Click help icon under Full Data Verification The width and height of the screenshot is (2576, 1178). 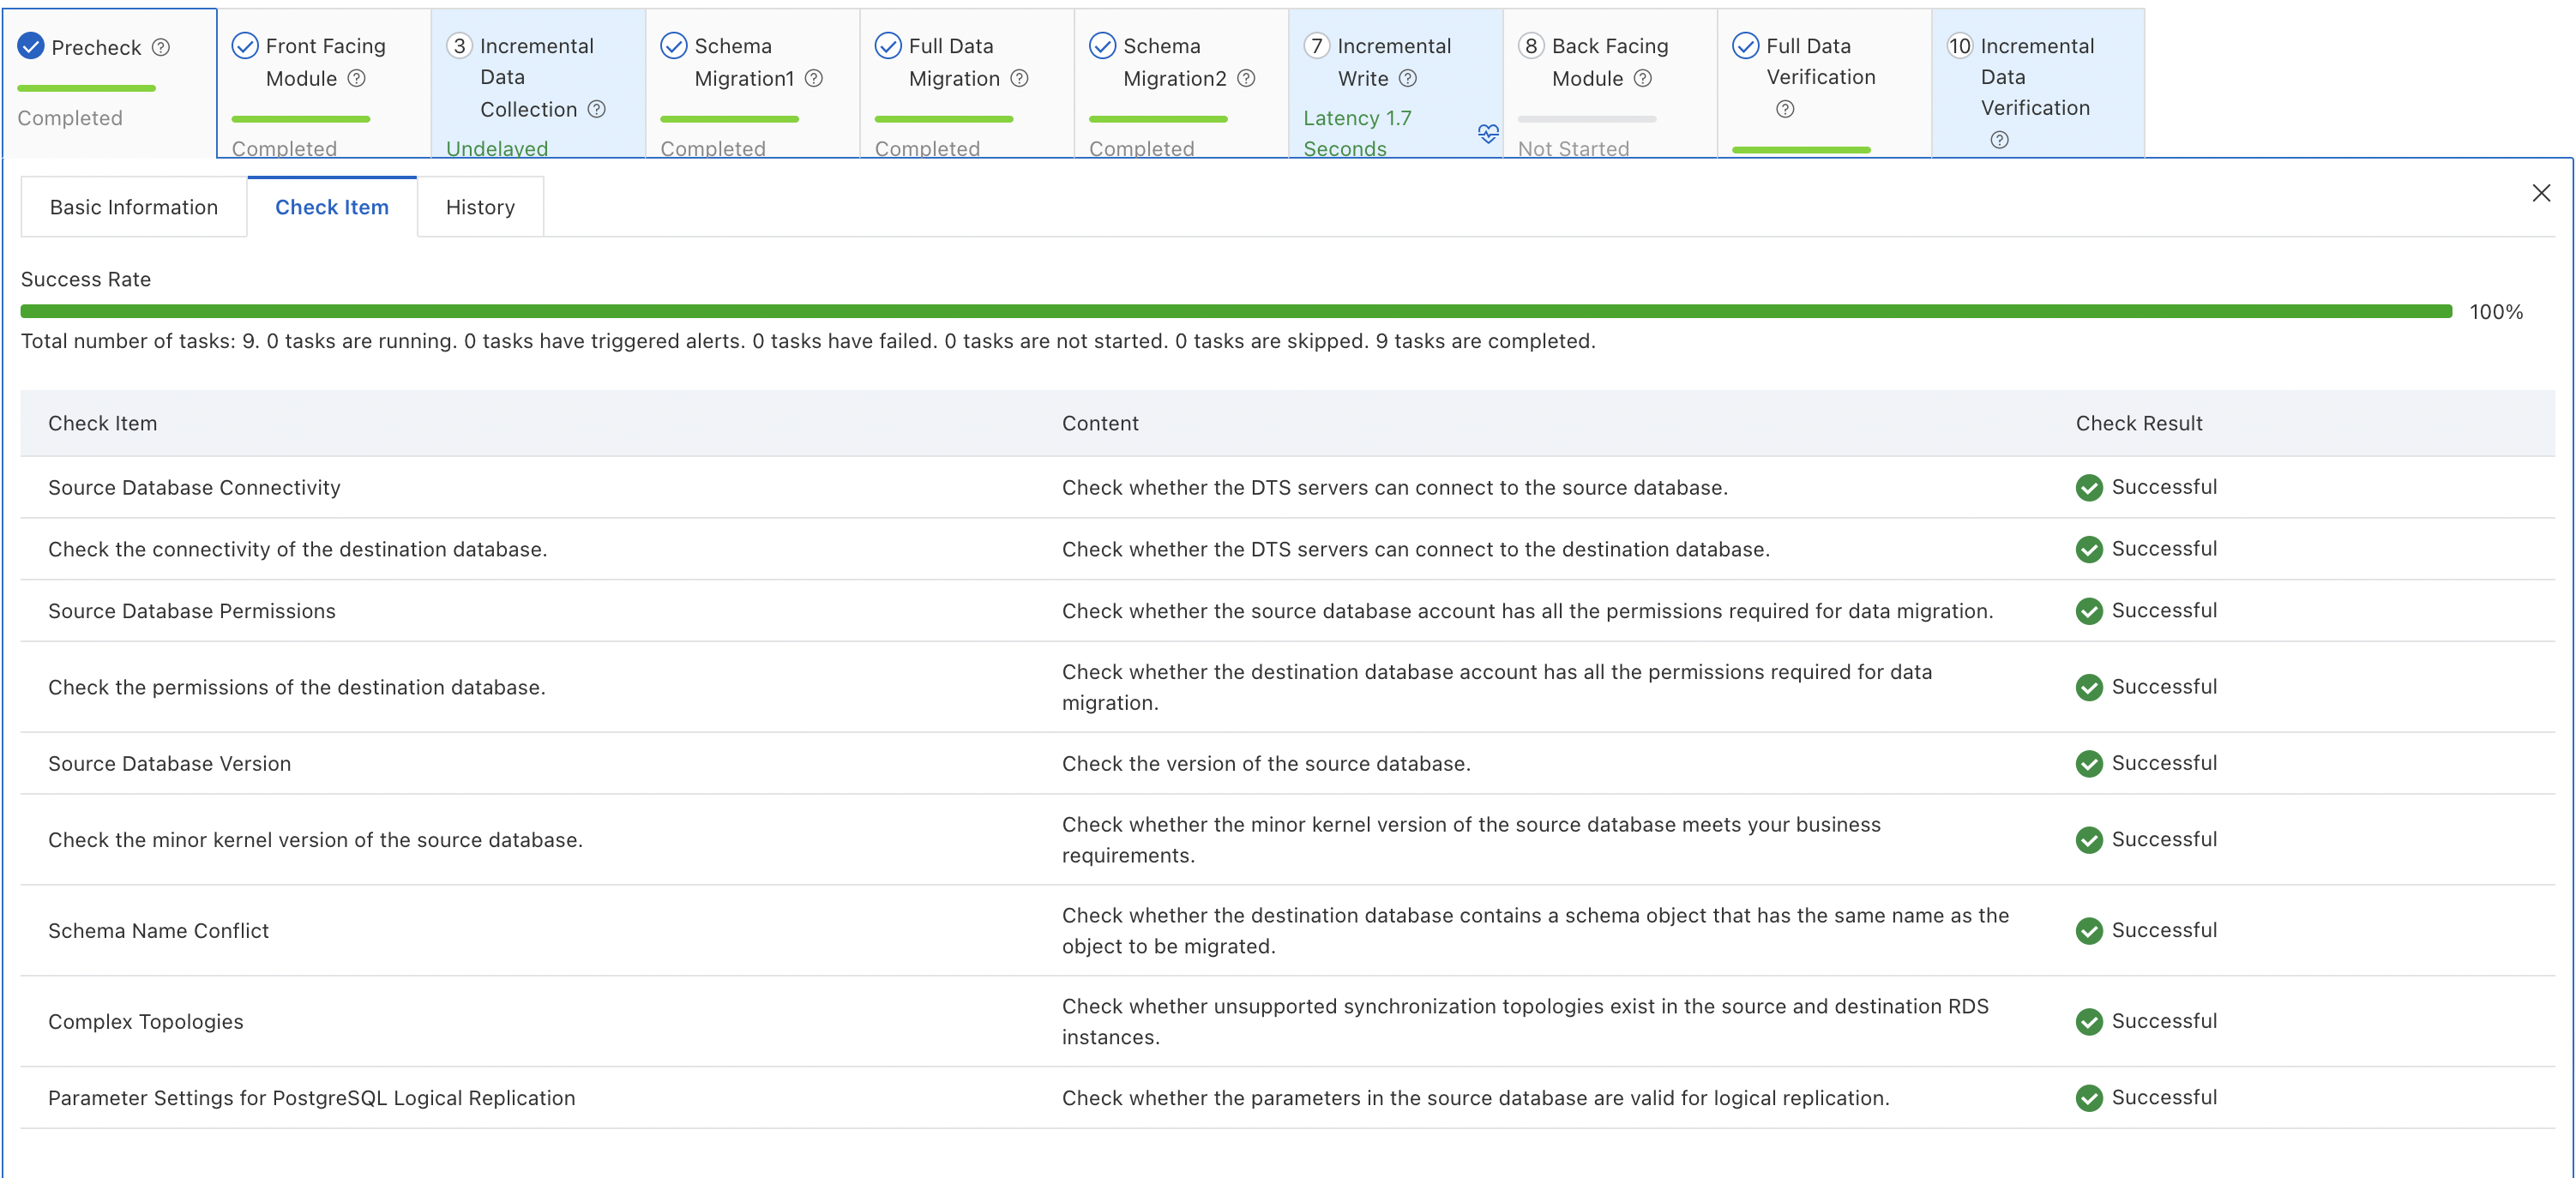click(x=1785, y=109)
